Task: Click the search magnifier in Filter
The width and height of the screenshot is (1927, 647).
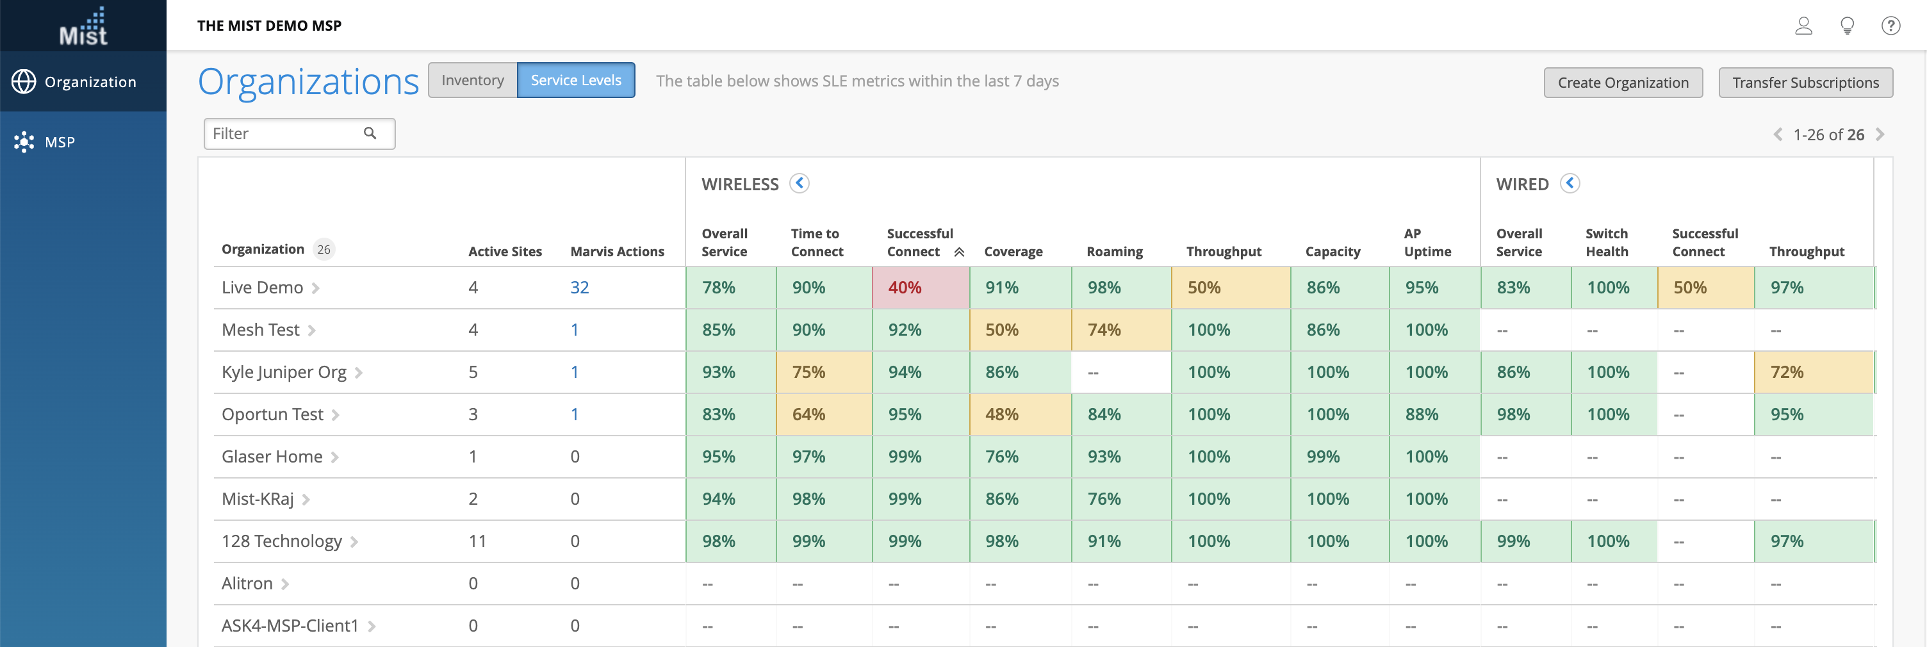Action: [x=370, y=133]
